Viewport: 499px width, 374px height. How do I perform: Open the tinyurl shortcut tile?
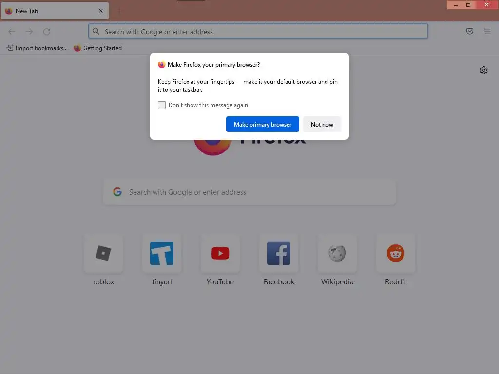pyautogui.click(x=162, y=253)
